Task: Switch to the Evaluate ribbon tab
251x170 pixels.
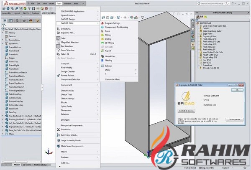Action: pos(36,13)
